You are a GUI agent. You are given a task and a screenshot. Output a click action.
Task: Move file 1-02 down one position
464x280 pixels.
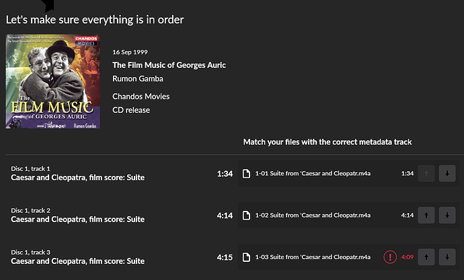pos(447,216)
